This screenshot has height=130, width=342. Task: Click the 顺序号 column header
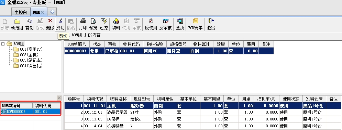[x=74, y=99]
